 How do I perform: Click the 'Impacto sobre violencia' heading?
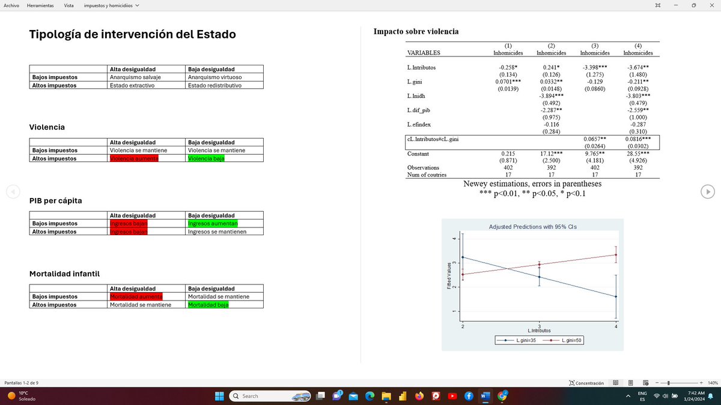click(416, 31)
